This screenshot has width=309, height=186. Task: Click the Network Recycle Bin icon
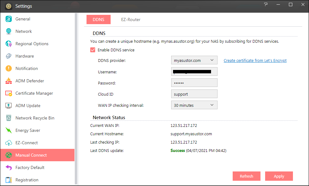pos(8,118)
